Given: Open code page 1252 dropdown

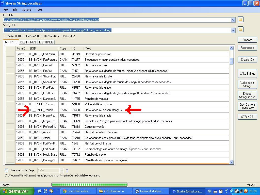Looking at the screenshot, I should (x=61, y=170).
